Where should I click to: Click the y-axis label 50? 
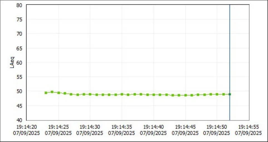point(19,91)
